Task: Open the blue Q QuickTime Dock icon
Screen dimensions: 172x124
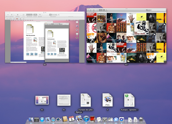Action: [x=122, y=119]
